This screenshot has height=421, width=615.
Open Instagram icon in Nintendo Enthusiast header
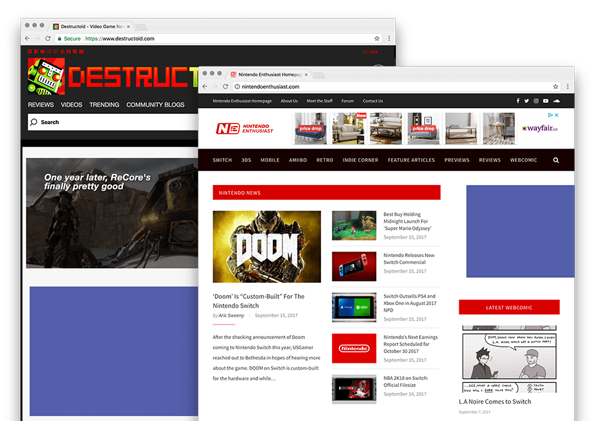pyautogui.click(x=536, y=101)
